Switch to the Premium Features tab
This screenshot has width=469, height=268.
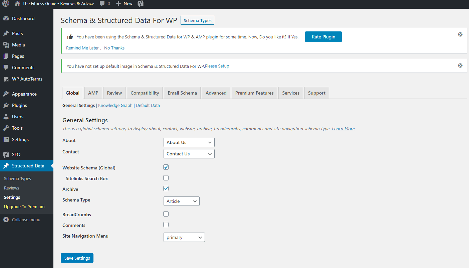(254, 93)
